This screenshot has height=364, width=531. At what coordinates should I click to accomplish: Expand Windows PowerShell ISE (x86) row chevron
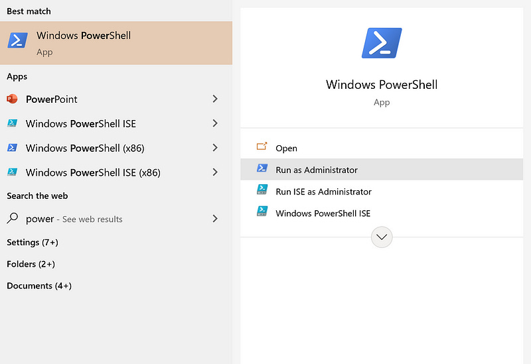pos(215,172)
